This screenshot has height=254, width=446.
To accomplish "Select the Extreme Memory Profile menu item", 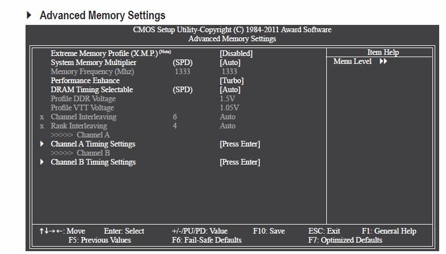I will (104, 53).
